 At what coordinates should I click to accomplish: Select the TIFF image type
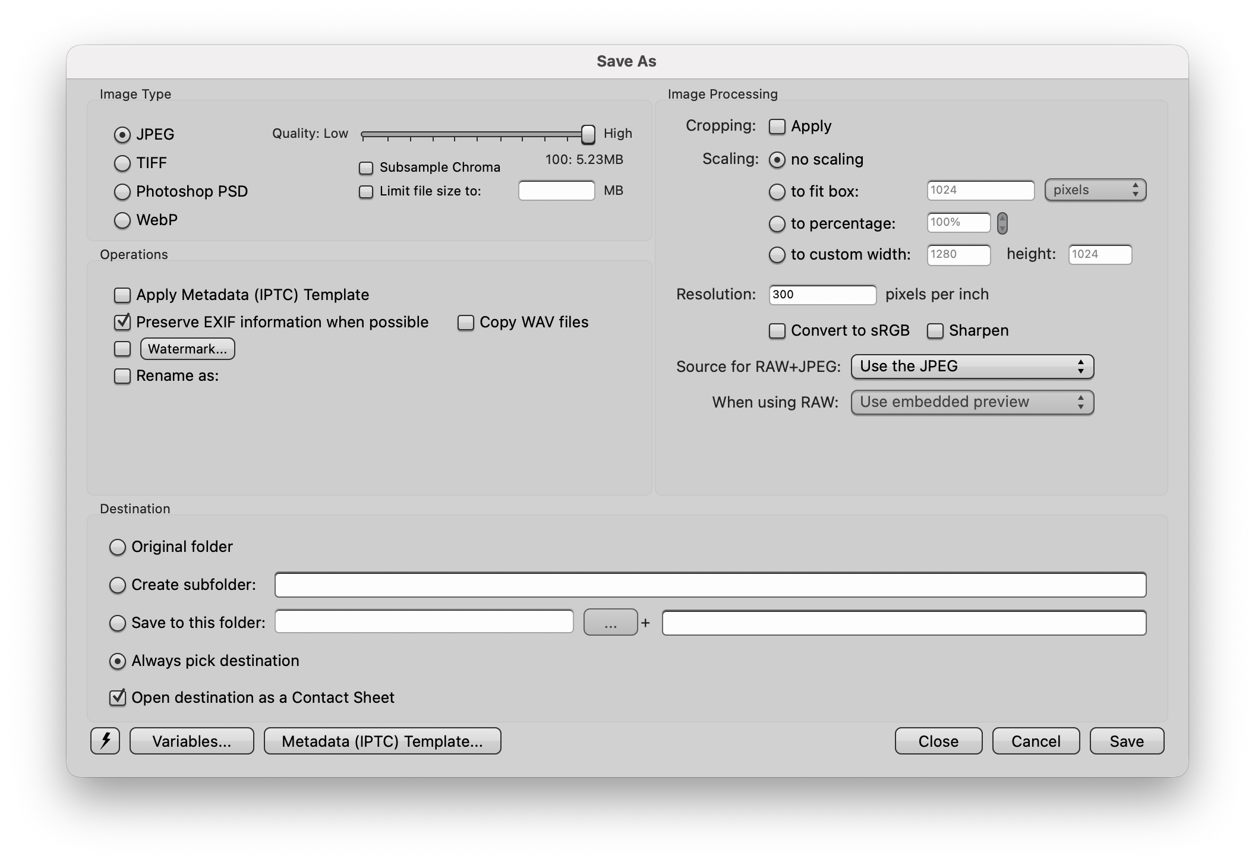coord(122,163)
